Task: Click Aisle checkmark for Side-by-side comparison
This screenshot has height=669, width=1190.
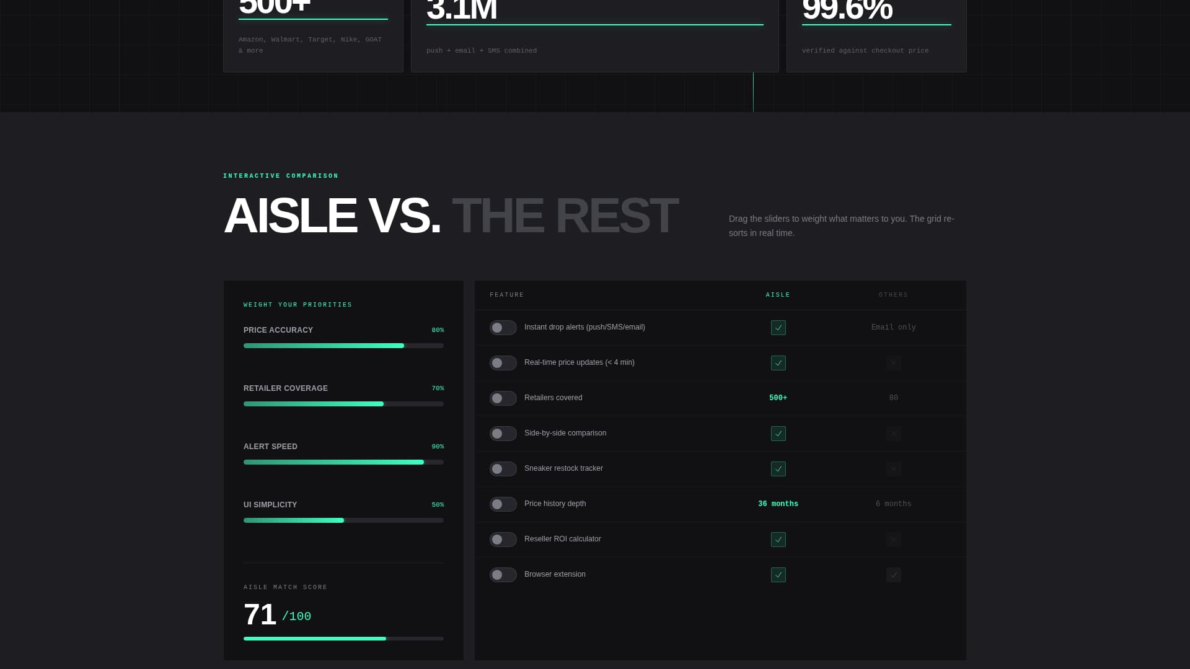Action: 778,434
